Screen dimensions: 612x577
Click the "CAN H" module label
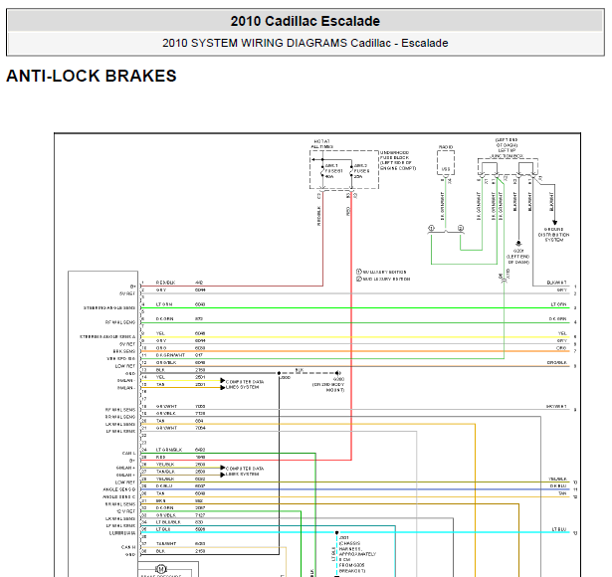click(x=128, y=547)
